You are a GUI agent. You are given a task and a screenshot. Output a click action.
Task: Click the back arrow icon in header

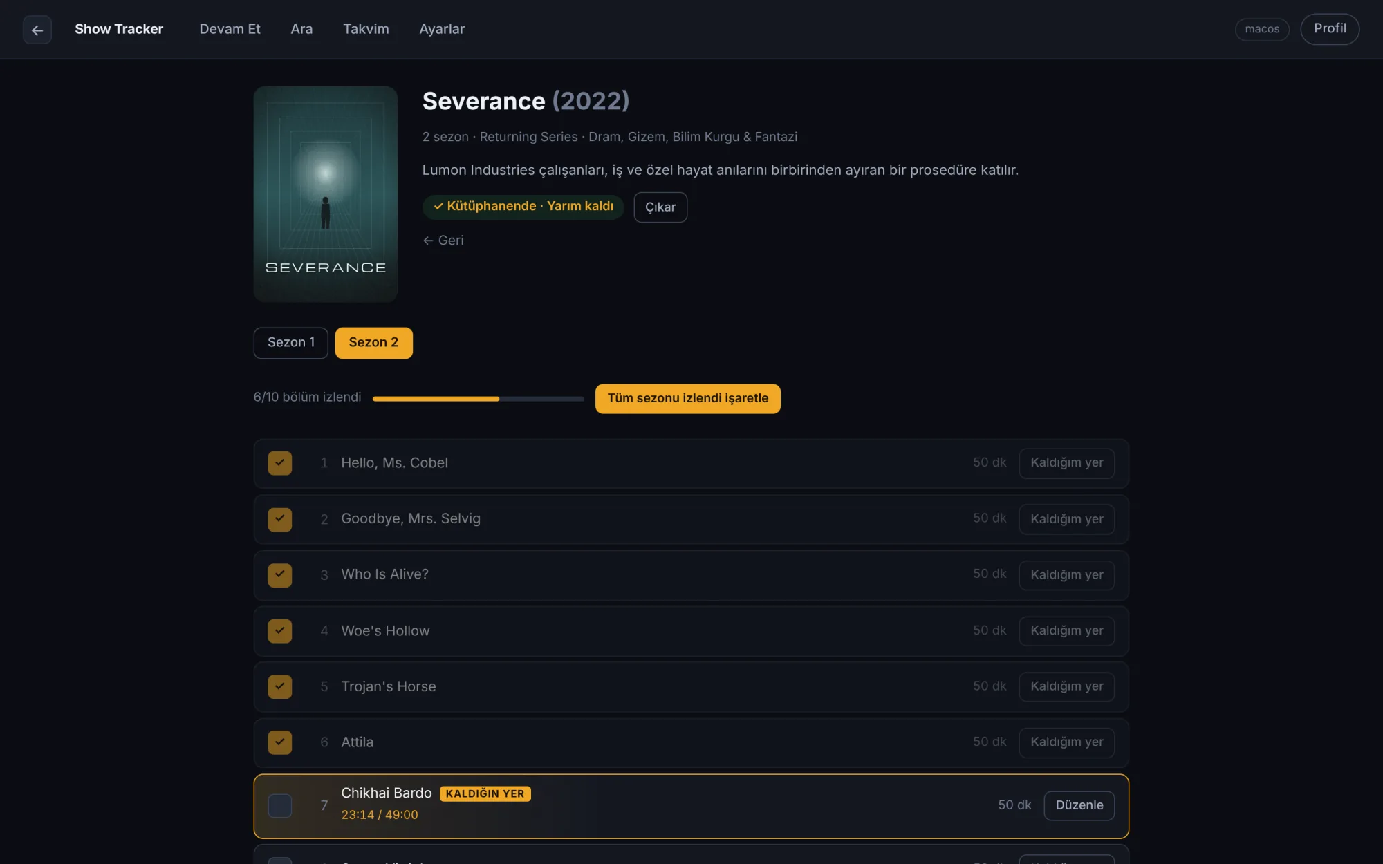37,30
